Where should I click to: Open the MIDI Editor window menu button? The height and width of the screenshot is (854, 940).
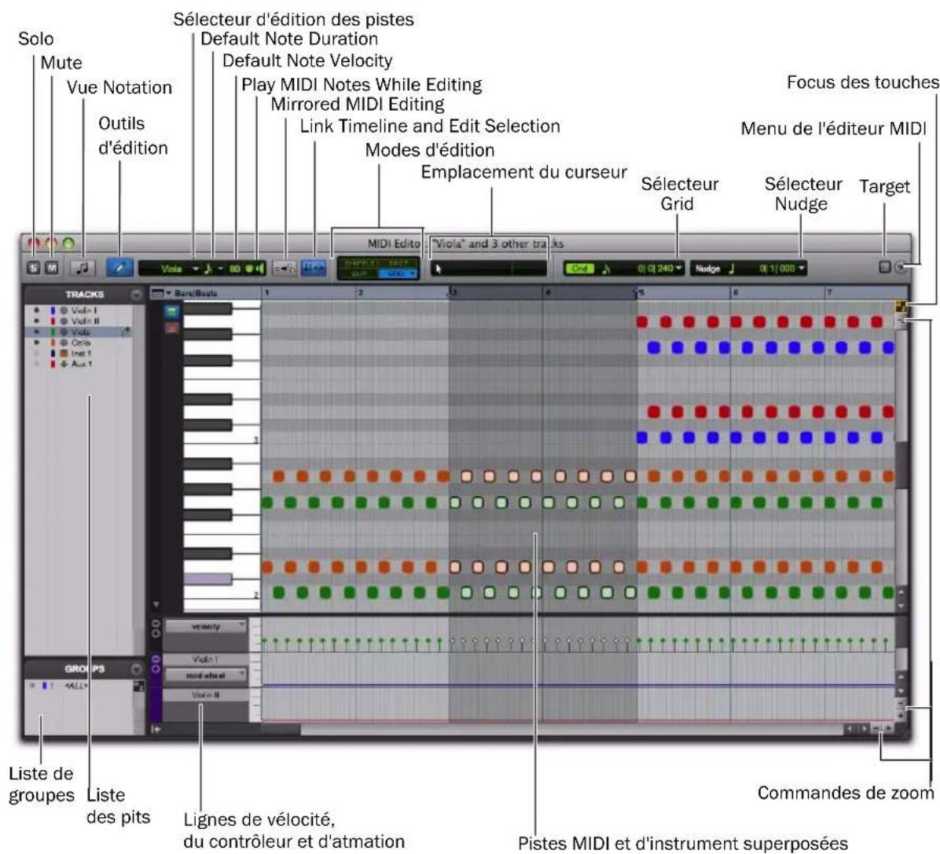901,267
